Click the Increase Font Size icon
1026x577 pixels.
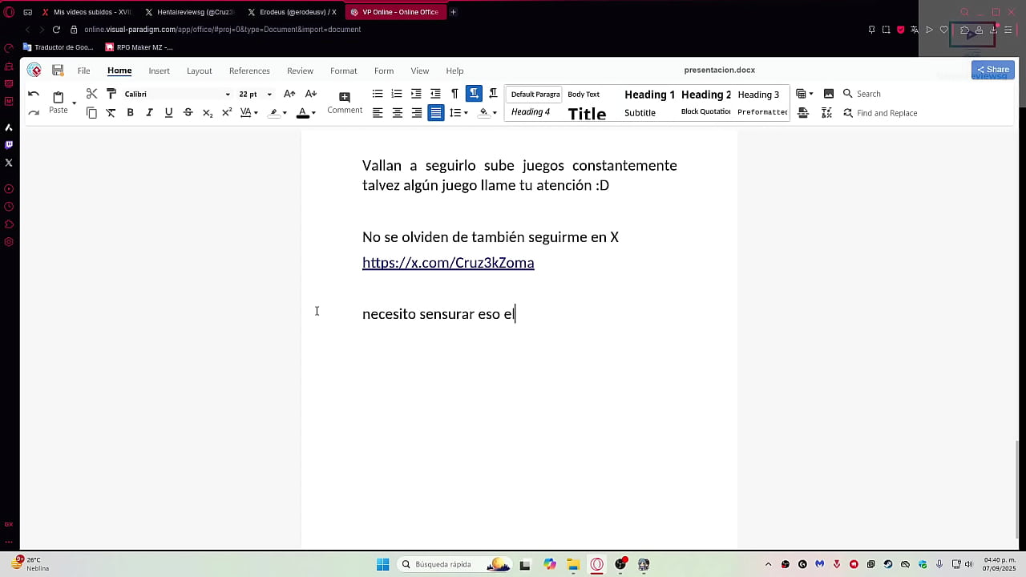(x=289, y=94)
